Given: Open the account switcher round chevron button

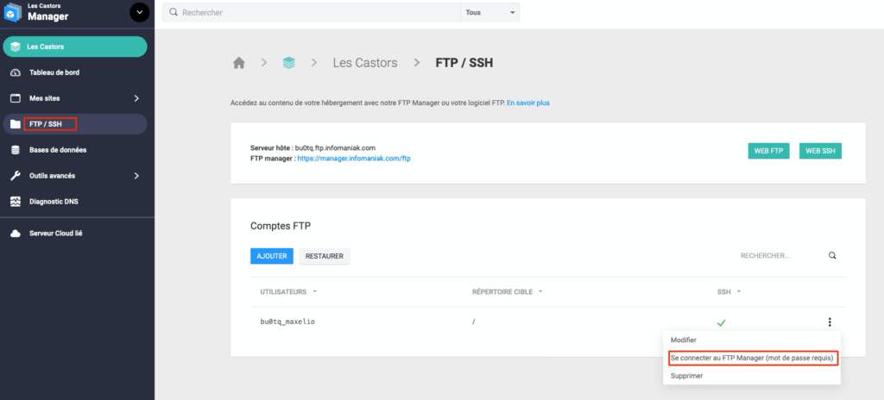Looking at the screenshot, I should 139,12.
